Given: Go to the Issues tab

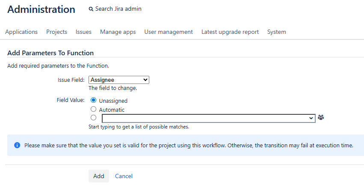Looking at the screenshot, I should (83, 32).
